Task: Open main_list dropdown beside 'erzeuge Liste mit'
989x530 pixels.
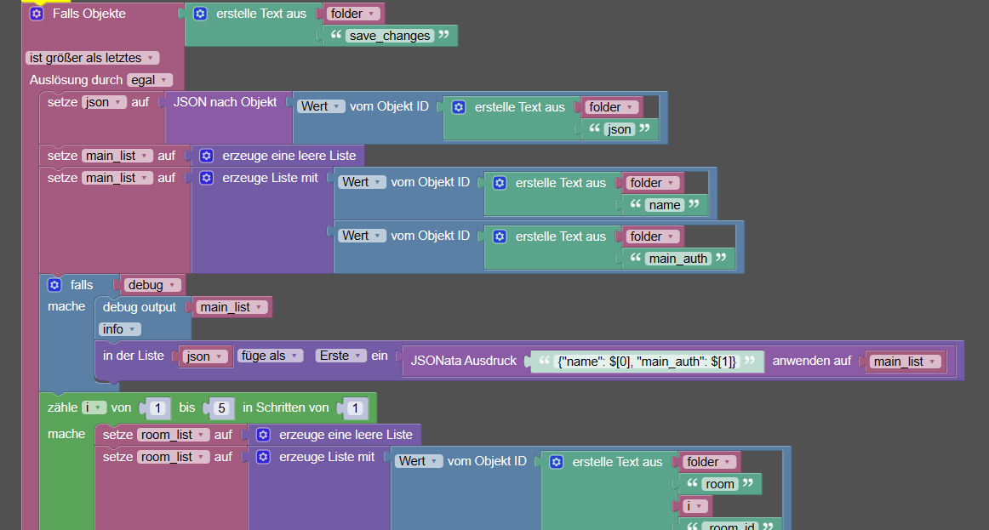Action: coord(117,178)
